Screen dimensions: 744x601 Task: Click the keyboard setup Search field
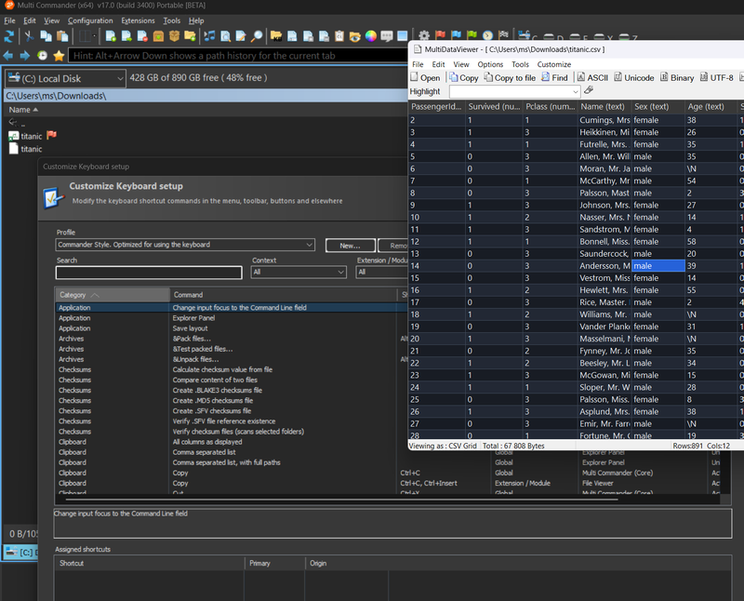coord(149,273)
